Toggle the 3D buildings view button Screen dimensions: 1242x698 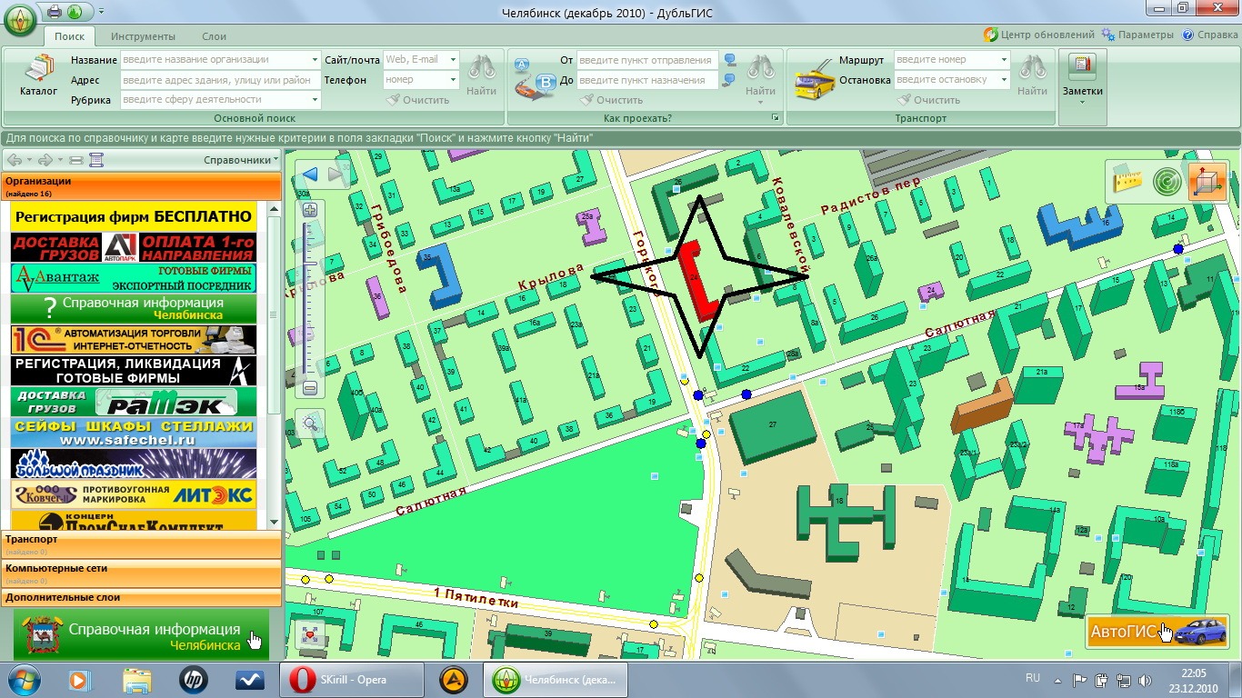(x=1207, y=181)
